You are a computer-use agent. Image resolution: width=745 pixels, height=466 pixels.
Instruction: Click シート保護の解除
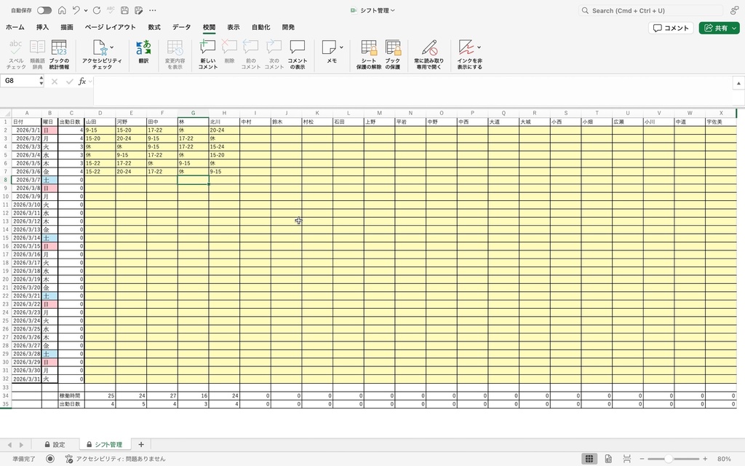[x=369, y=54]
